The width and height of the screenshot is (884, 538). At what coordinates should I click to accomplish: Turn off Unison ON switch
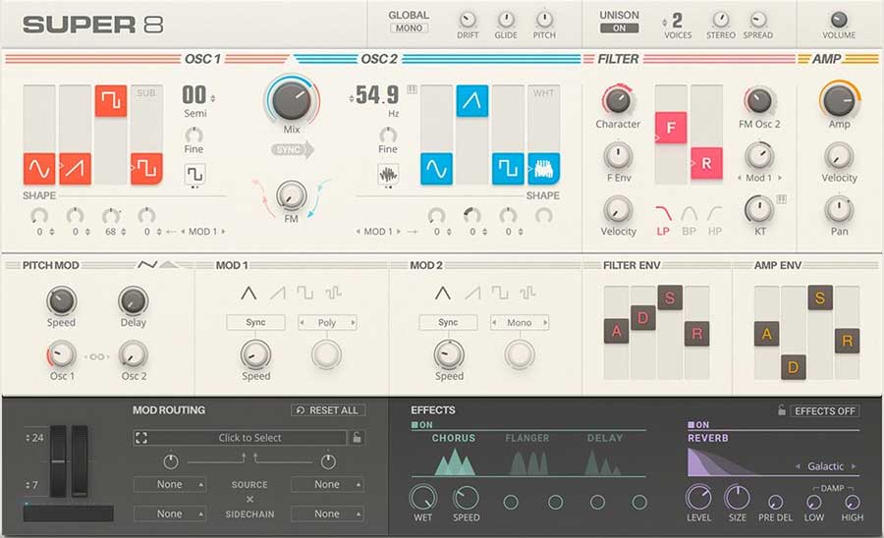pos(619,28)
